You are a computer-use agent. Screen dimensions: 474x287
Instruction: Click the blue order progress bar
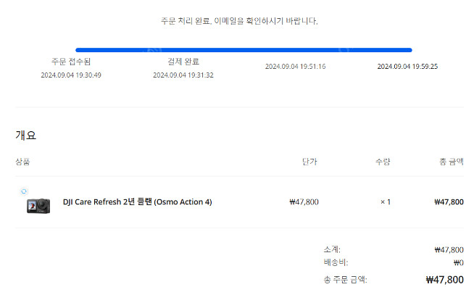pyautogui.click(x=244, y=50)
